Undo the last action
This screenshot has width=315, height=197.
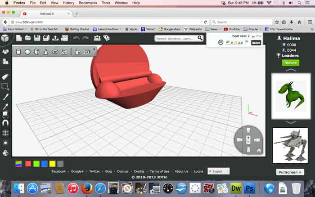point(76,38)
